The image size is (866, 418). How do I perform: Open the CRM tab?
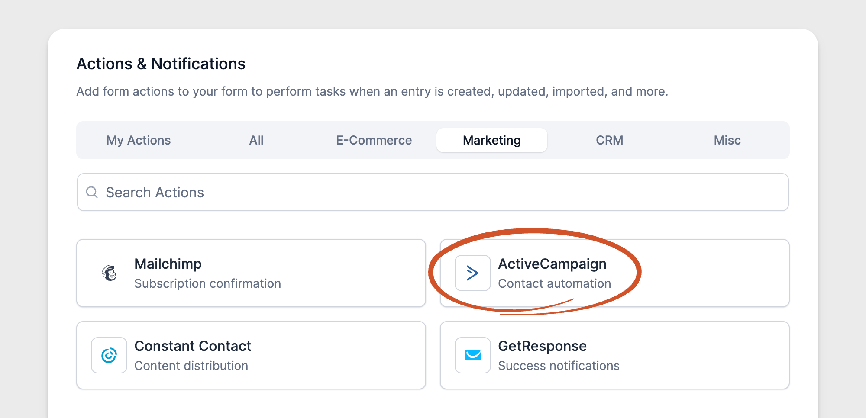pyautogui.click(x=610, y=140)
